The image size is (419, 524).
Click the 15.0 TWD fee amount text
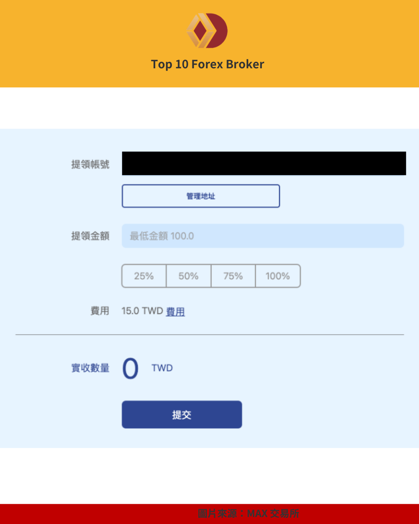[142, 311]
